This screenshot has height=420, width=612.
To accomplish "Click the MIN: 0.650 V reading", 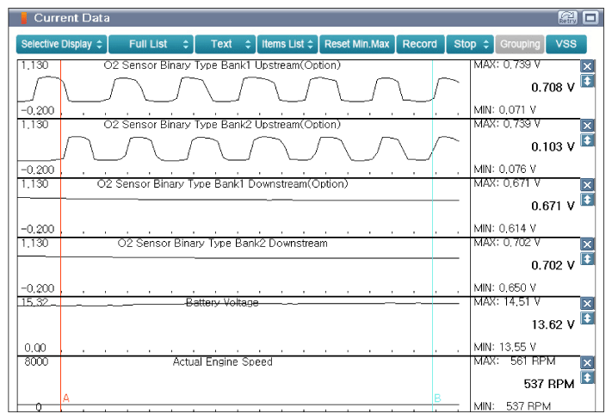I will tap(504, 287).
